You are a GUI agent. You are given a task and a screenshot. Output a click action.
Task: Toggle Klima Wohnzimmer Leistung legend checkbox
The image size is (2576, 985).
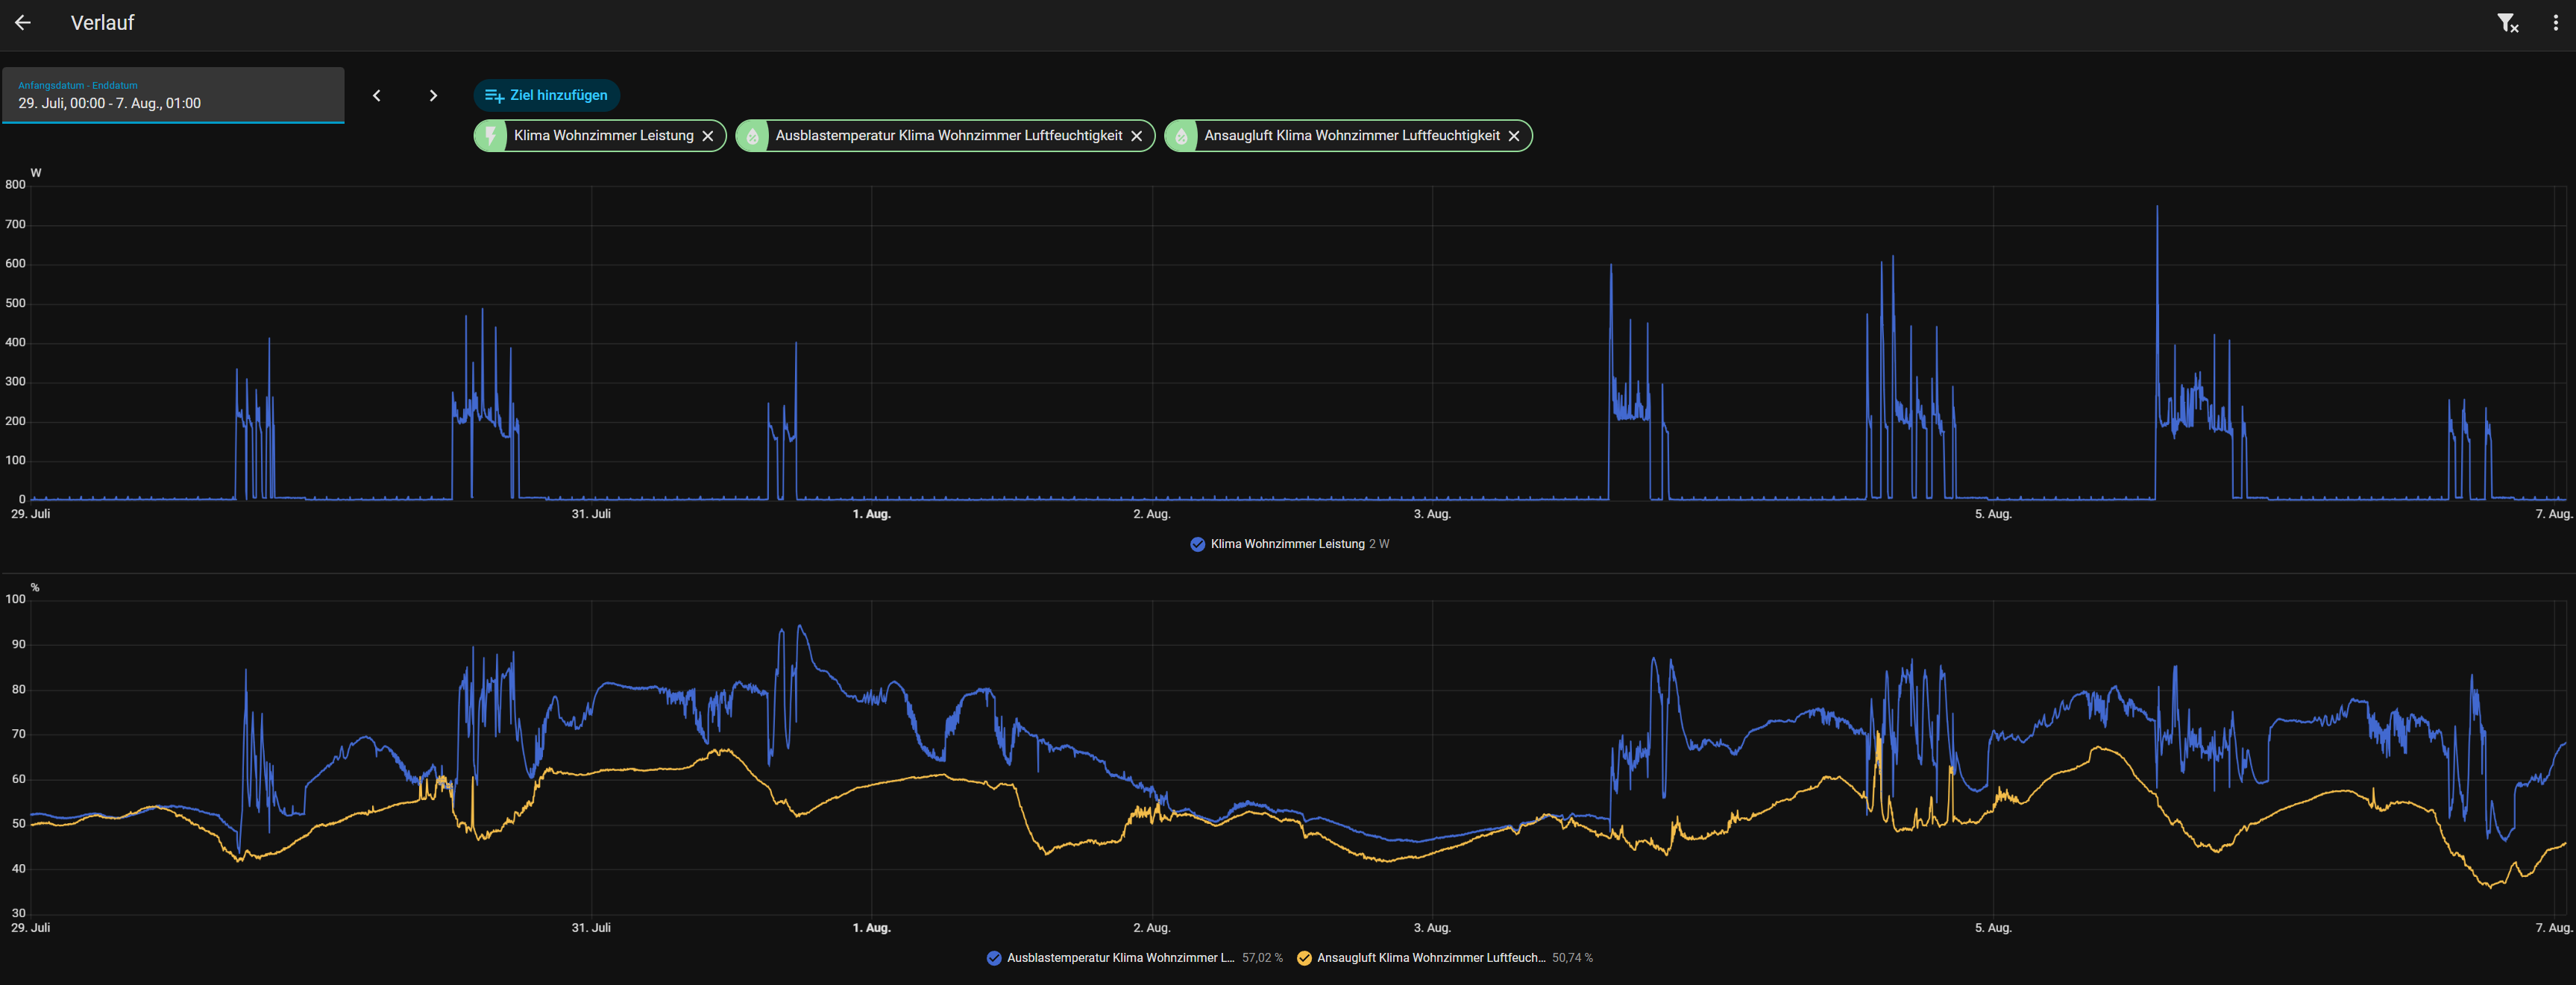(x=1198, y=545)
